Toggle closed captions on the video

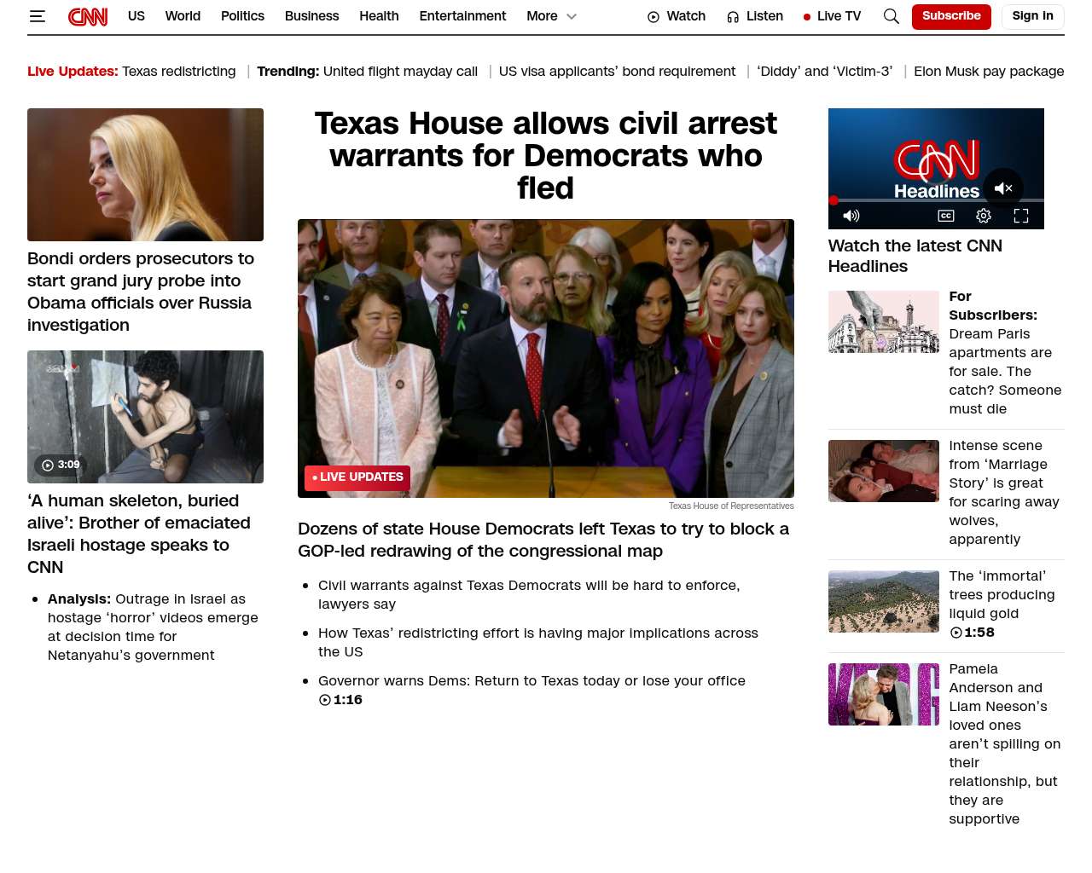[x=946, y=216]
